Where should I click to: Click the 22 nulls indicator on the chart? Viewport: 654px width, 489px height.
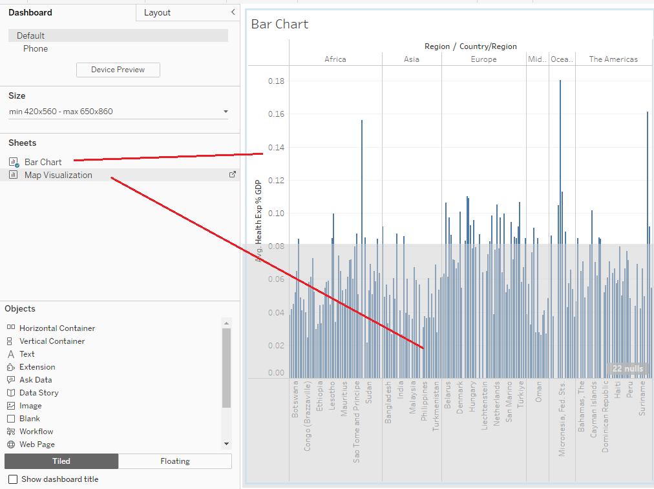coord(628,368)
